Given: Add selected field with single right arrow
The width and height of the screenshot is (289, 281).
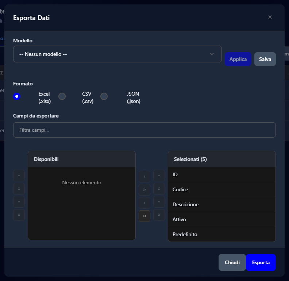Looking at the screenshot, I should coord(144,177).
